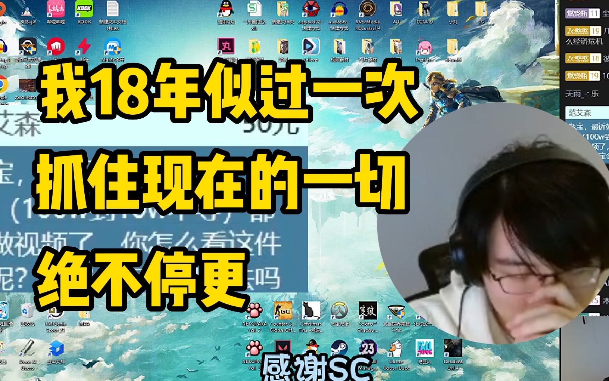The width and height of the screenshot is (609, 381).
Task: Open Counter-Strike Global Offensive shortcut
Action: pos(283,312)
